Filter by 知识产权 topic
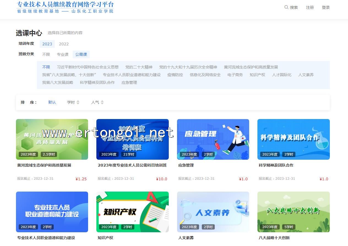Viewport: 348px width, 246px height. click(257, 75)
